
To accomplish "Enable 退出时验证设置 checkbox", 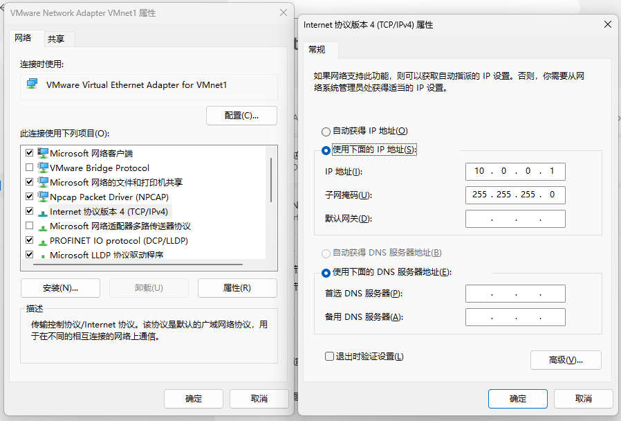I will pyautogui.click(x=329, y=357).
